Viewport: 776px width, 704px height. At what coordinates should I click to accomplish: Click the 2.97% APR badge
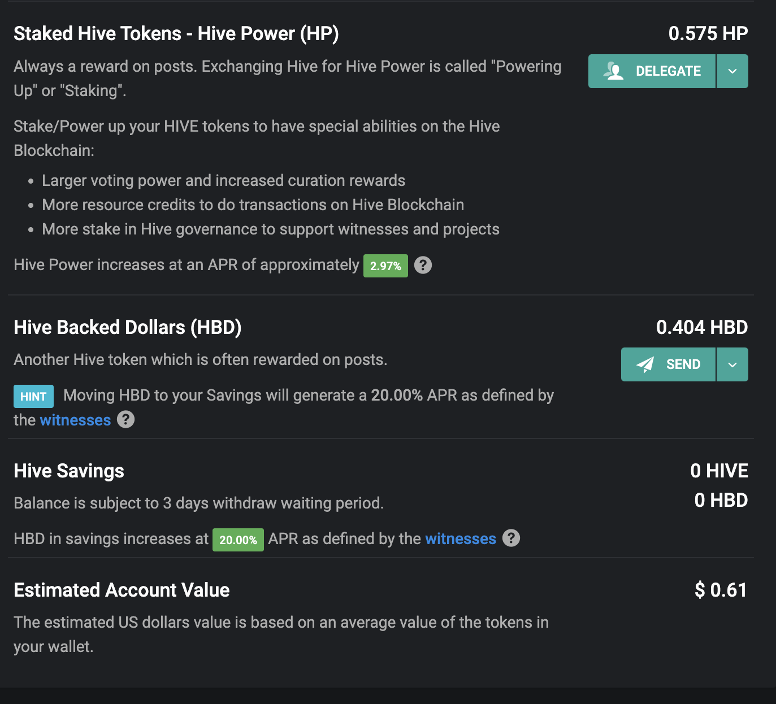385,266
